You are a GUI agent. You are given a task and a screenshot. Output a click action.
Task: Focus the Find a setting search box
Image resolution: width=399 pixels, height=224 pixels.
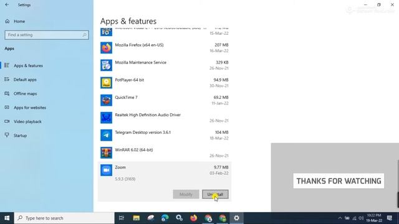(47, 35)
